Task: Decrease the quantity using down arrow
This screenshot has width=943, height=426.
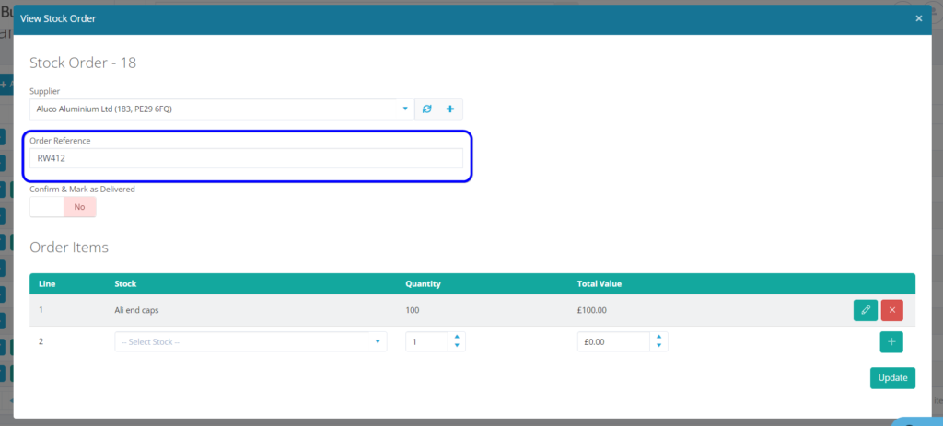Action: pyautogui.click(x=456, y=347)
